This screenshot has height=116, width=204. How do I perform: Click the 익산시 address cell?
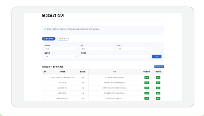[114, 93]
